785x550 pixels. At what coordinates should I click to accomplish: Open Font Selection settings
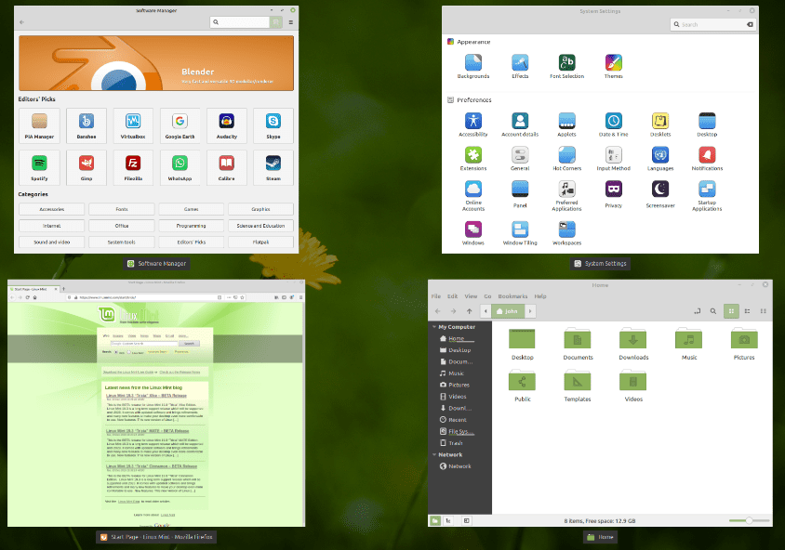point(566,67)
